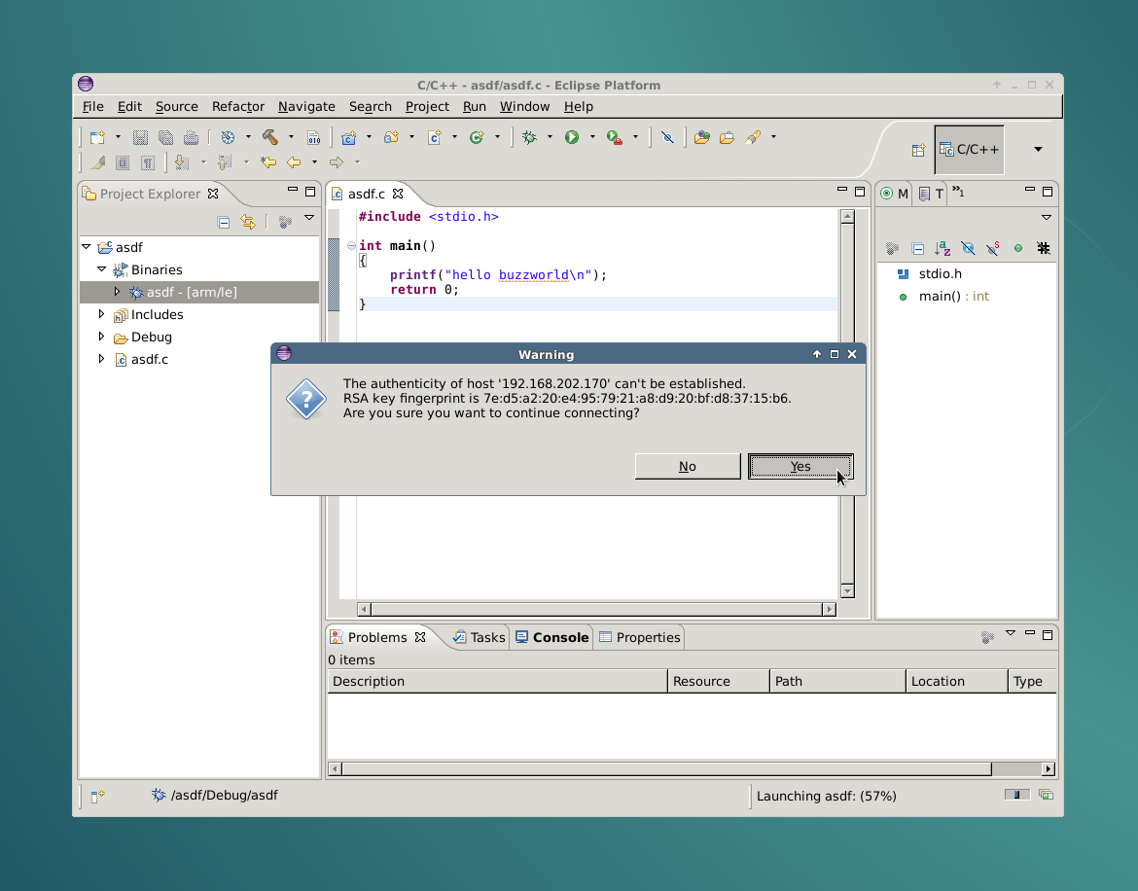This screenshot has height=891, width=1138.
Task: Expand the Includes tree node
Action: click(101, 314)
